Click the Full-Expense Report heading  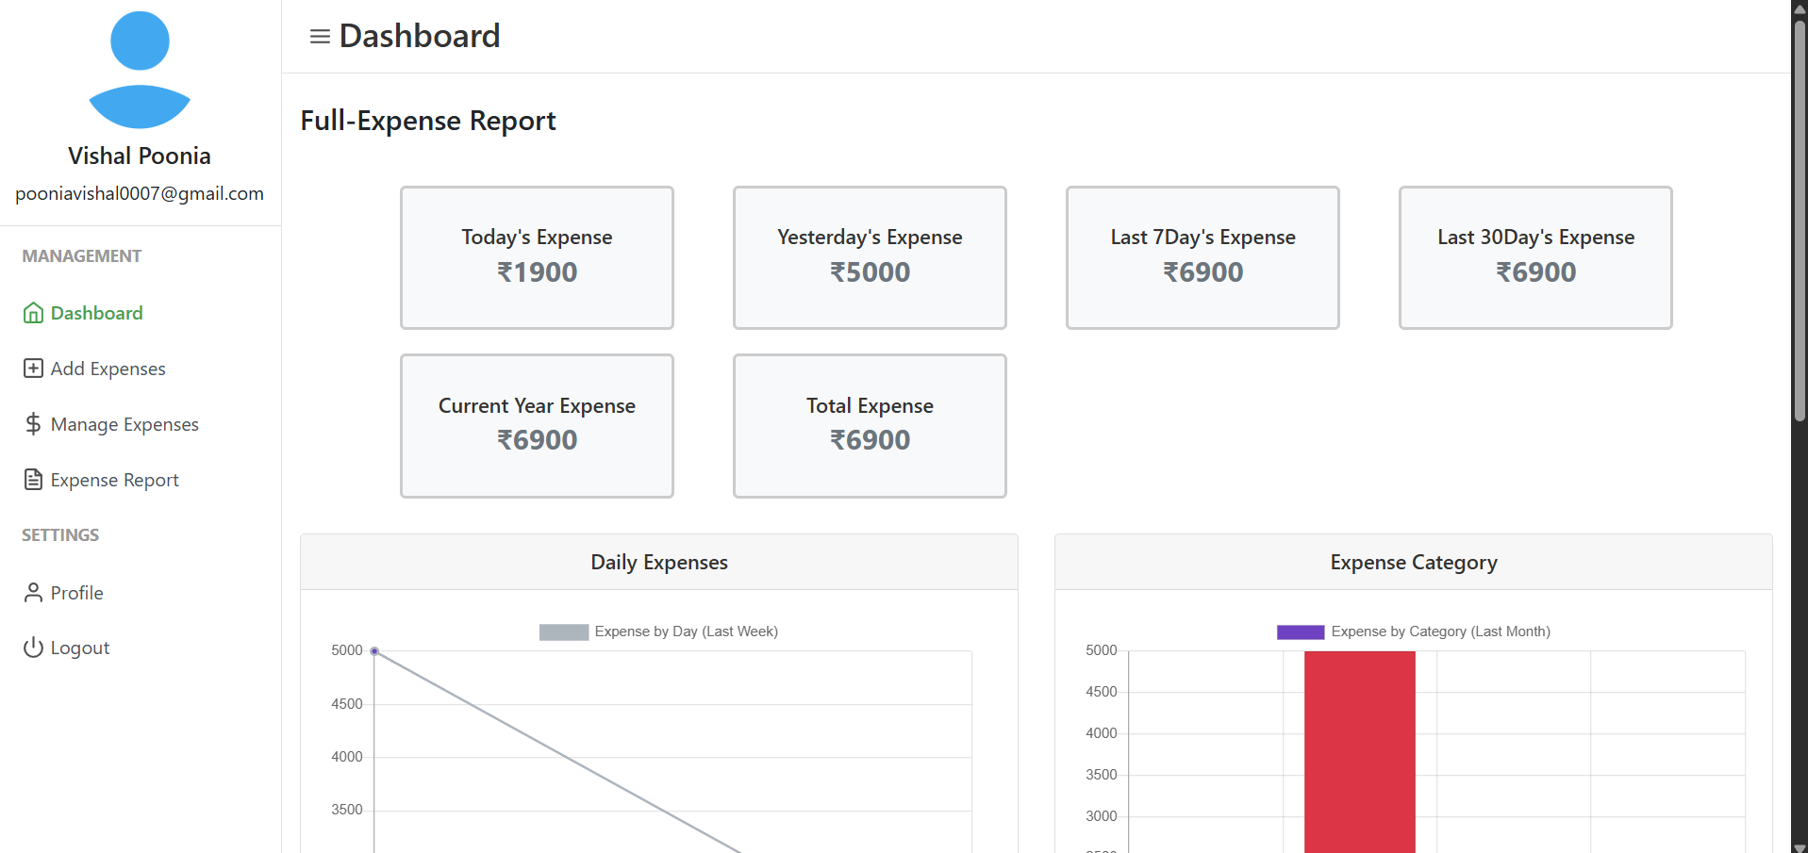click(428, 121)
